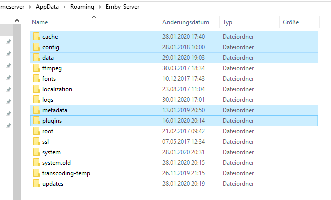
Task: Click the sidebar scroll-up arrow
Action: (x=17, y=20)
